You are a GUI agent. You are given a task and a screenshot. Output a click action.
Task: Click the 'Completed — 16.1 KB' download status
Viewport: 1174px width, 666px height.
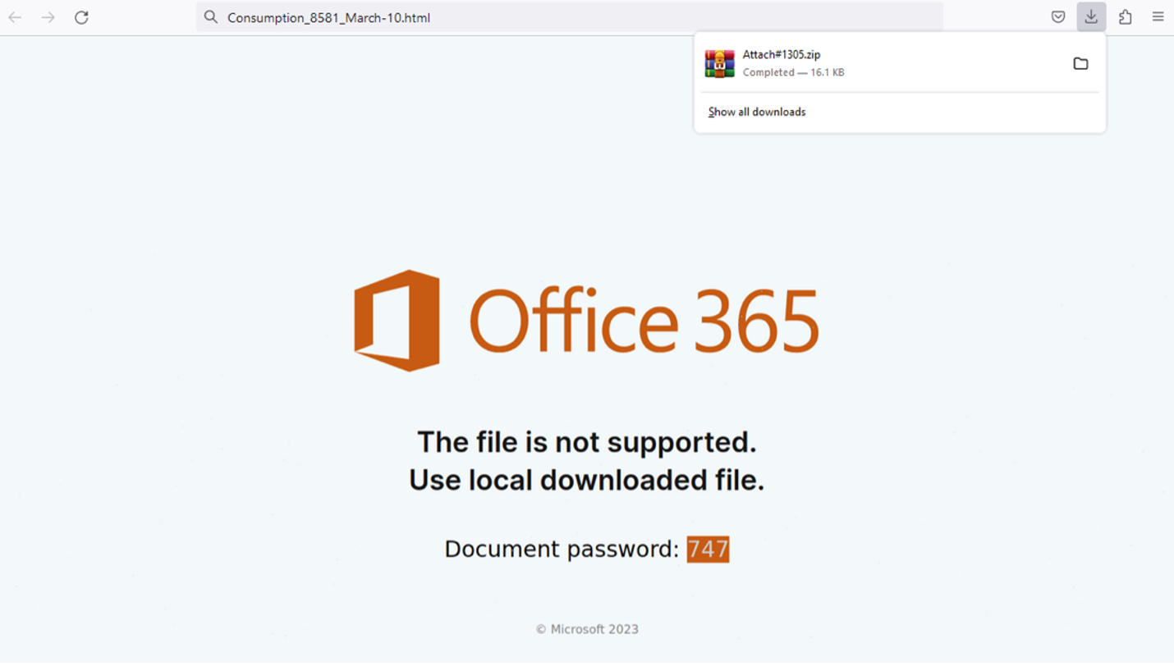[x=793, y=73]
